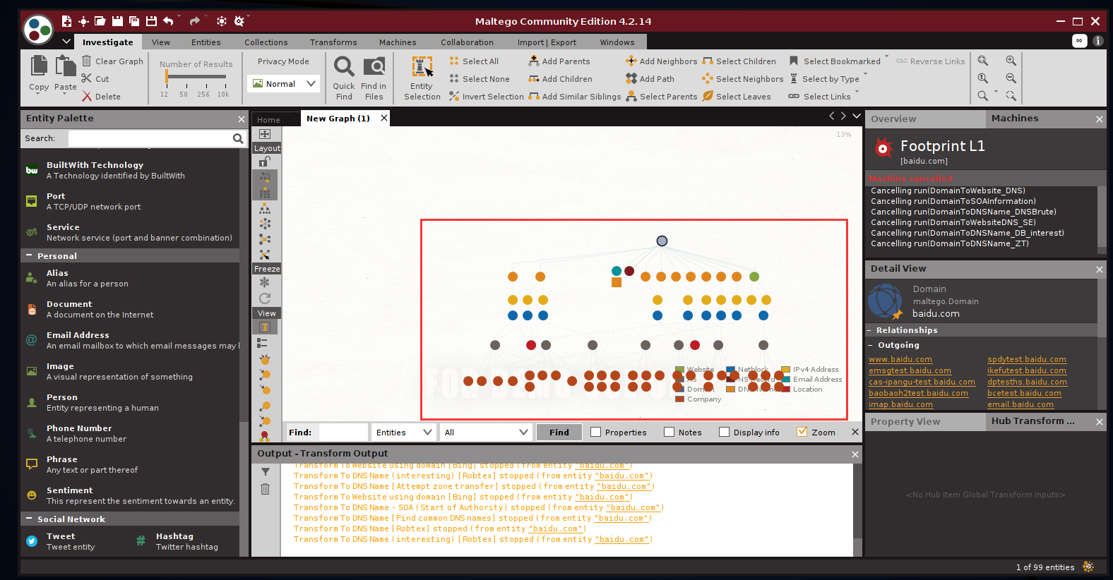Image resolution: width=1113 pixels, height=580 pixels.
Task: Toggle the main view chess-piece button
Action: point(265,327)
